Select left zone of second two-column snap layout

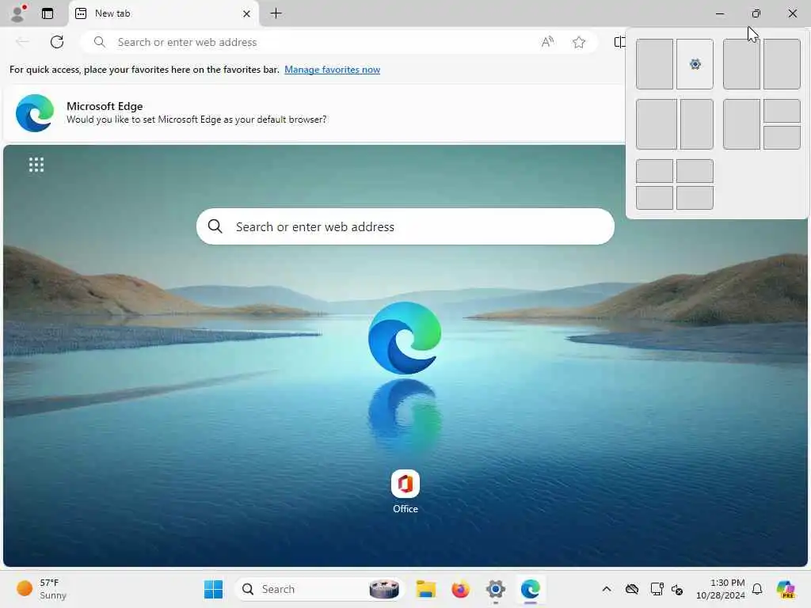741,64
